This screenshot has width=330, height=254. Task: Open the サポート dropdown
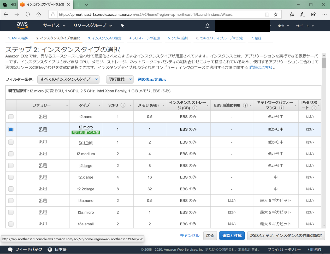305,26
